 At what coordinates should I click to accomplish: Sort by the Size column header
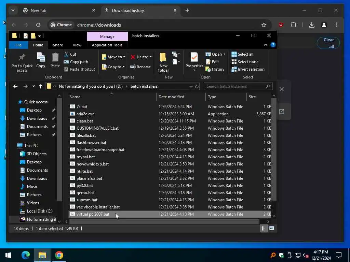click(259, 97)
